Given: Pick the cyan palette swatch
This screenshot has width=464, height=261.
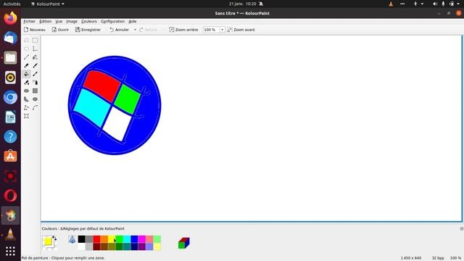Looking at the screenshot, I should (127, 239).
